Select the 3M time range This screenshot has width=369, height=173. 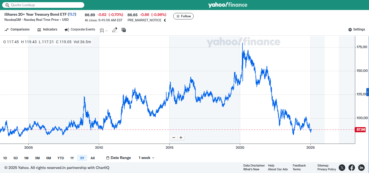[x=37, y=158]
